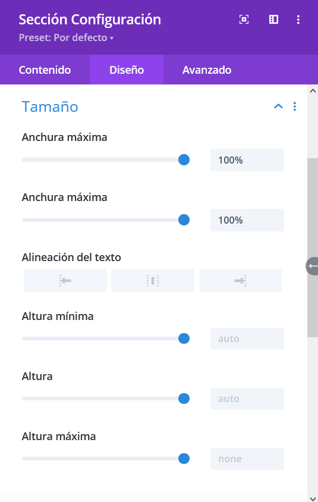Open Tamaño section three-dot options
Image resolution: width=318 pixels, height=502 pixels.
pyautogui.click(x=295, y=106)
